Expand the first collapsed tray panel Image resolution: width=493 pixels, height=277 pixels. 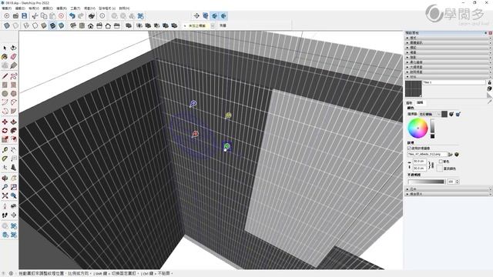click(448, 38)
